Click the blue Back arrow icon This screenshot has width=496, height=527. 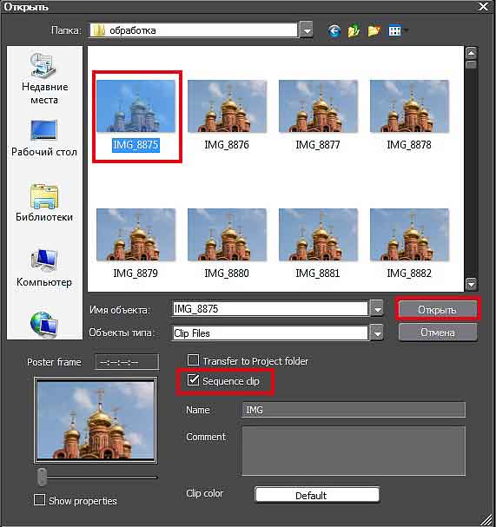tap(334, 31)
